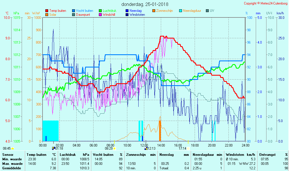Click the orange Zonneschijn legend square
The image size is (289, 171).
tap(154, 11)
